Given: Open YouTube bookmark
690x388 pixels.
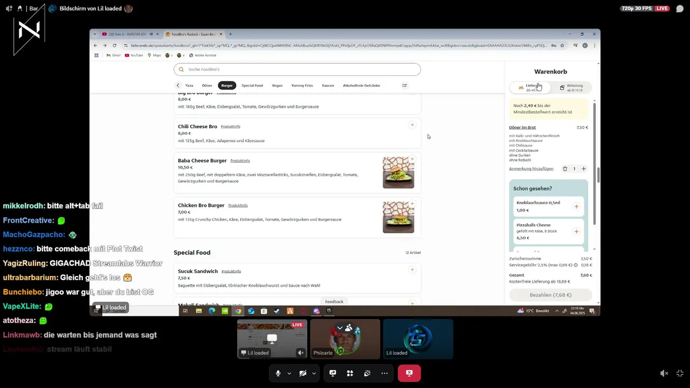Looking at the screenshot, I should click(x=134, y=55).
